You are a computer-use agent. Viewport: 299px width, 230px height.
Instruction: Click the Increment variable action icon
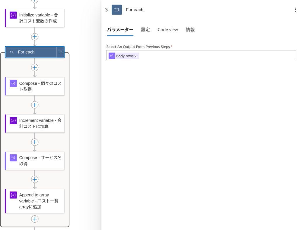[13, 120]
